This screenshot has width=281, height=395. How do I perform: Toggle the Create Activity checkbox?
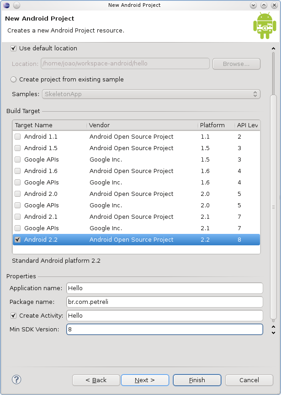point(14,315)
